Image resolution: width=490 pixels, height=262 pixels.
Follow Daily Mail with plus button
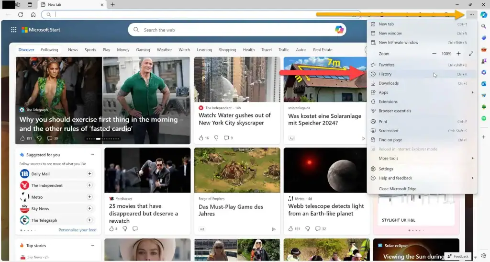pos(89,174)
